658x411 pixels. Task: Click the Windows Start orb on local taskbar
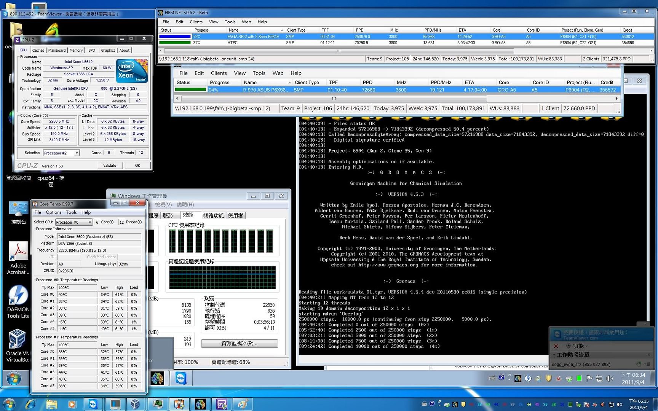coord(9,404)
